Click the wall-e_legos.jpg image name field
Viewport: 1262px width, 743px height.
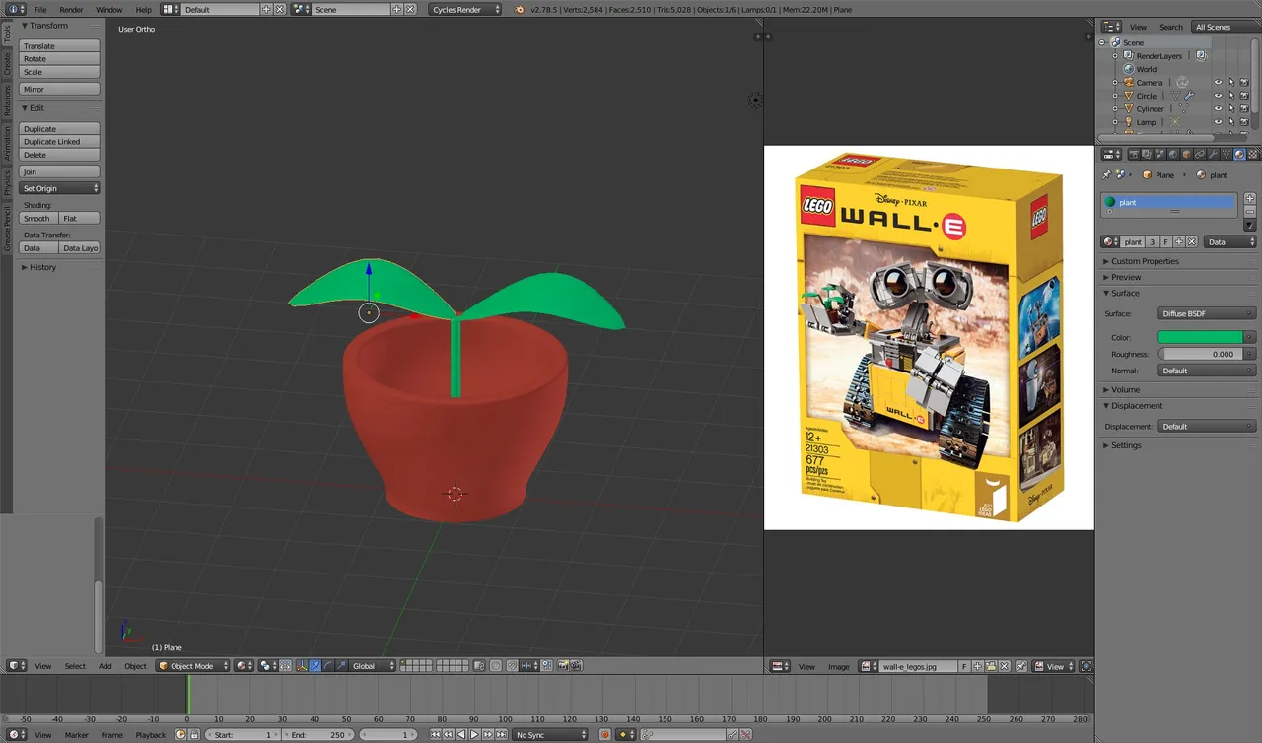918,666
